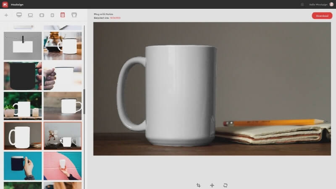
Task: Open the user avatar at top right
Action: click(331, 4)
